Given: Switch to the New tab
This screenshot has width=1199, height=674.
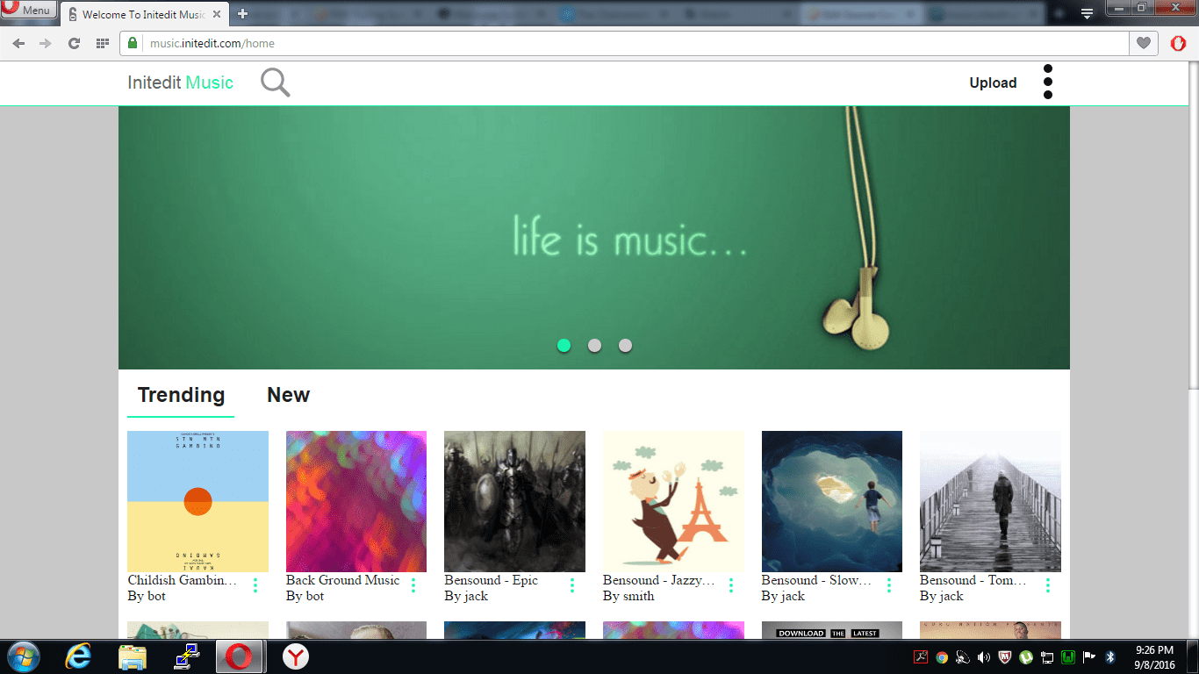Looking at the screenshot, I should click(x=288, y=395).
